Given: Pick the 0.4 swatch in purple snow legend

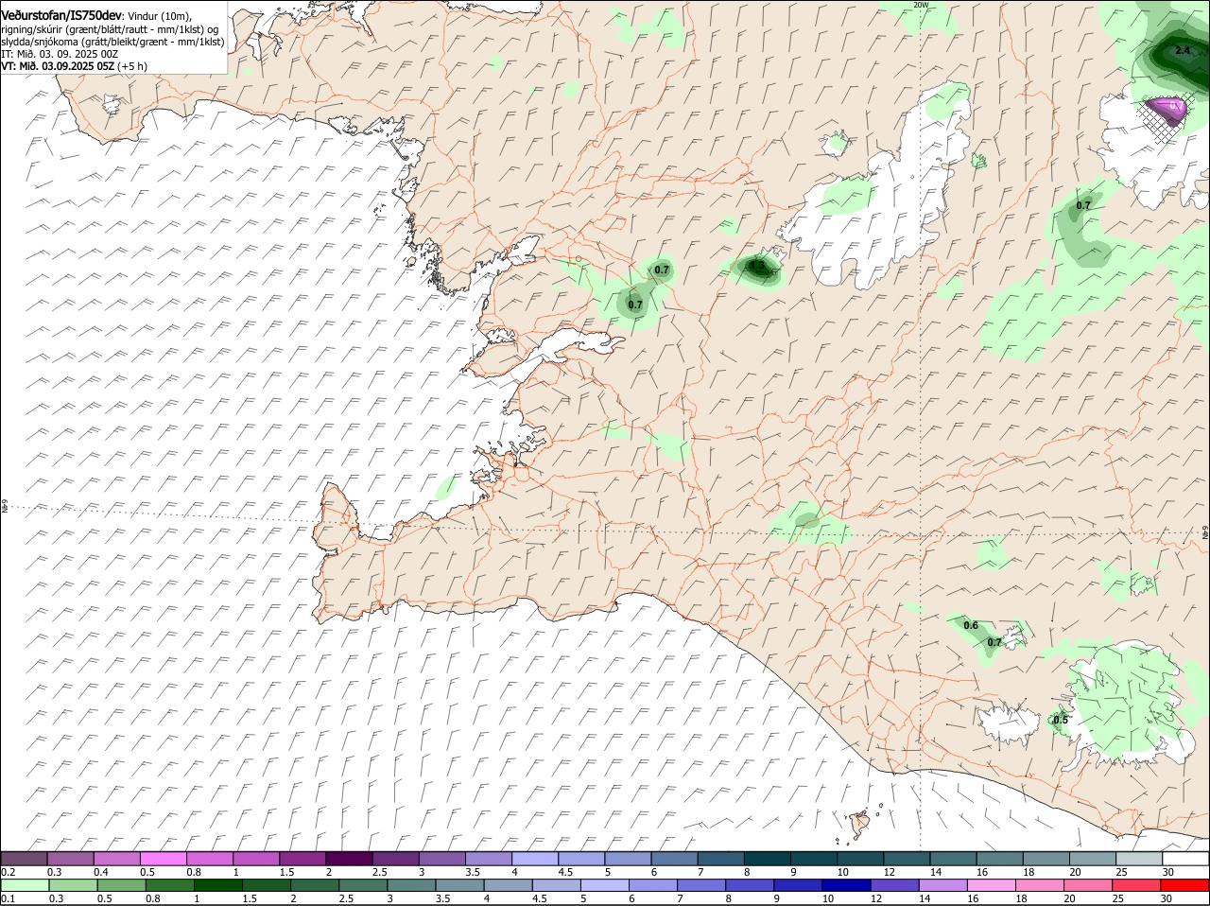Looking at the screenshot, I should (116, 858).
